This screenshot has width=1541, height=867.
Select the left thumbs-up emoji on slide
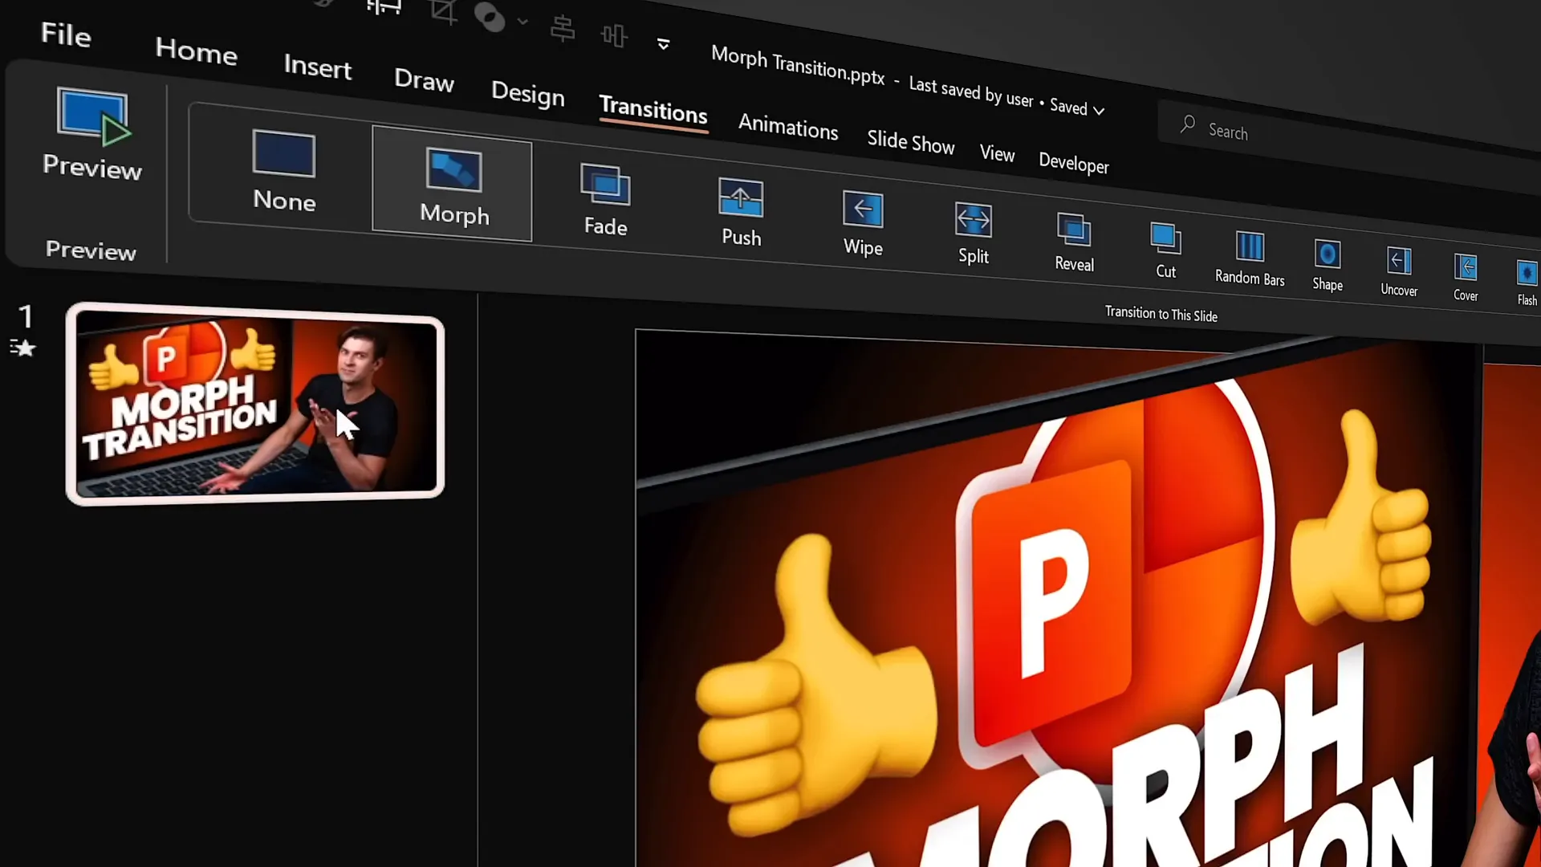click(815, 686)
